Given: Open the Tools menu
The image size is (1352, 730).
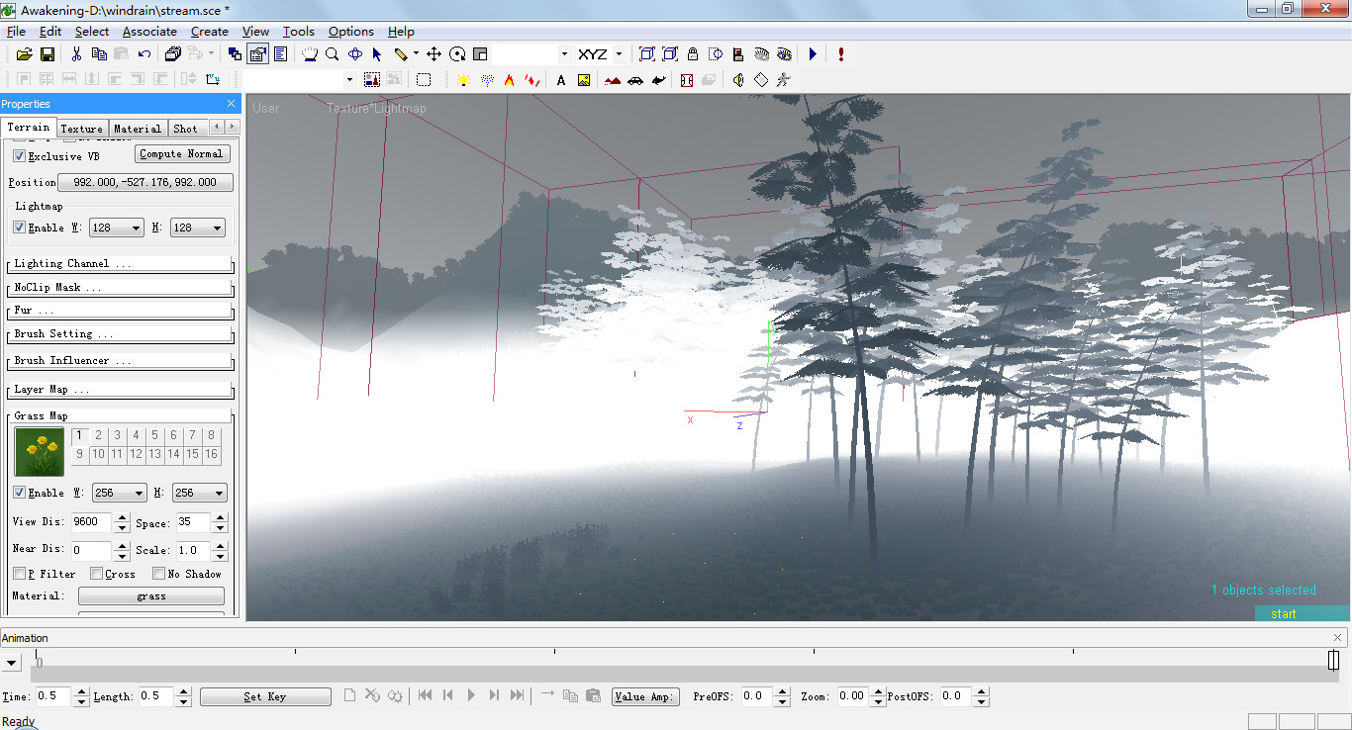Looking at the screenshot, I should [x=298, y=31].
